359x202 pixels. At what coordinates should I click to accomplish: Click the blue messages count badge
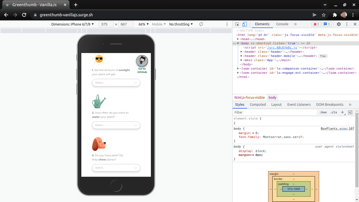pos(327,24)
